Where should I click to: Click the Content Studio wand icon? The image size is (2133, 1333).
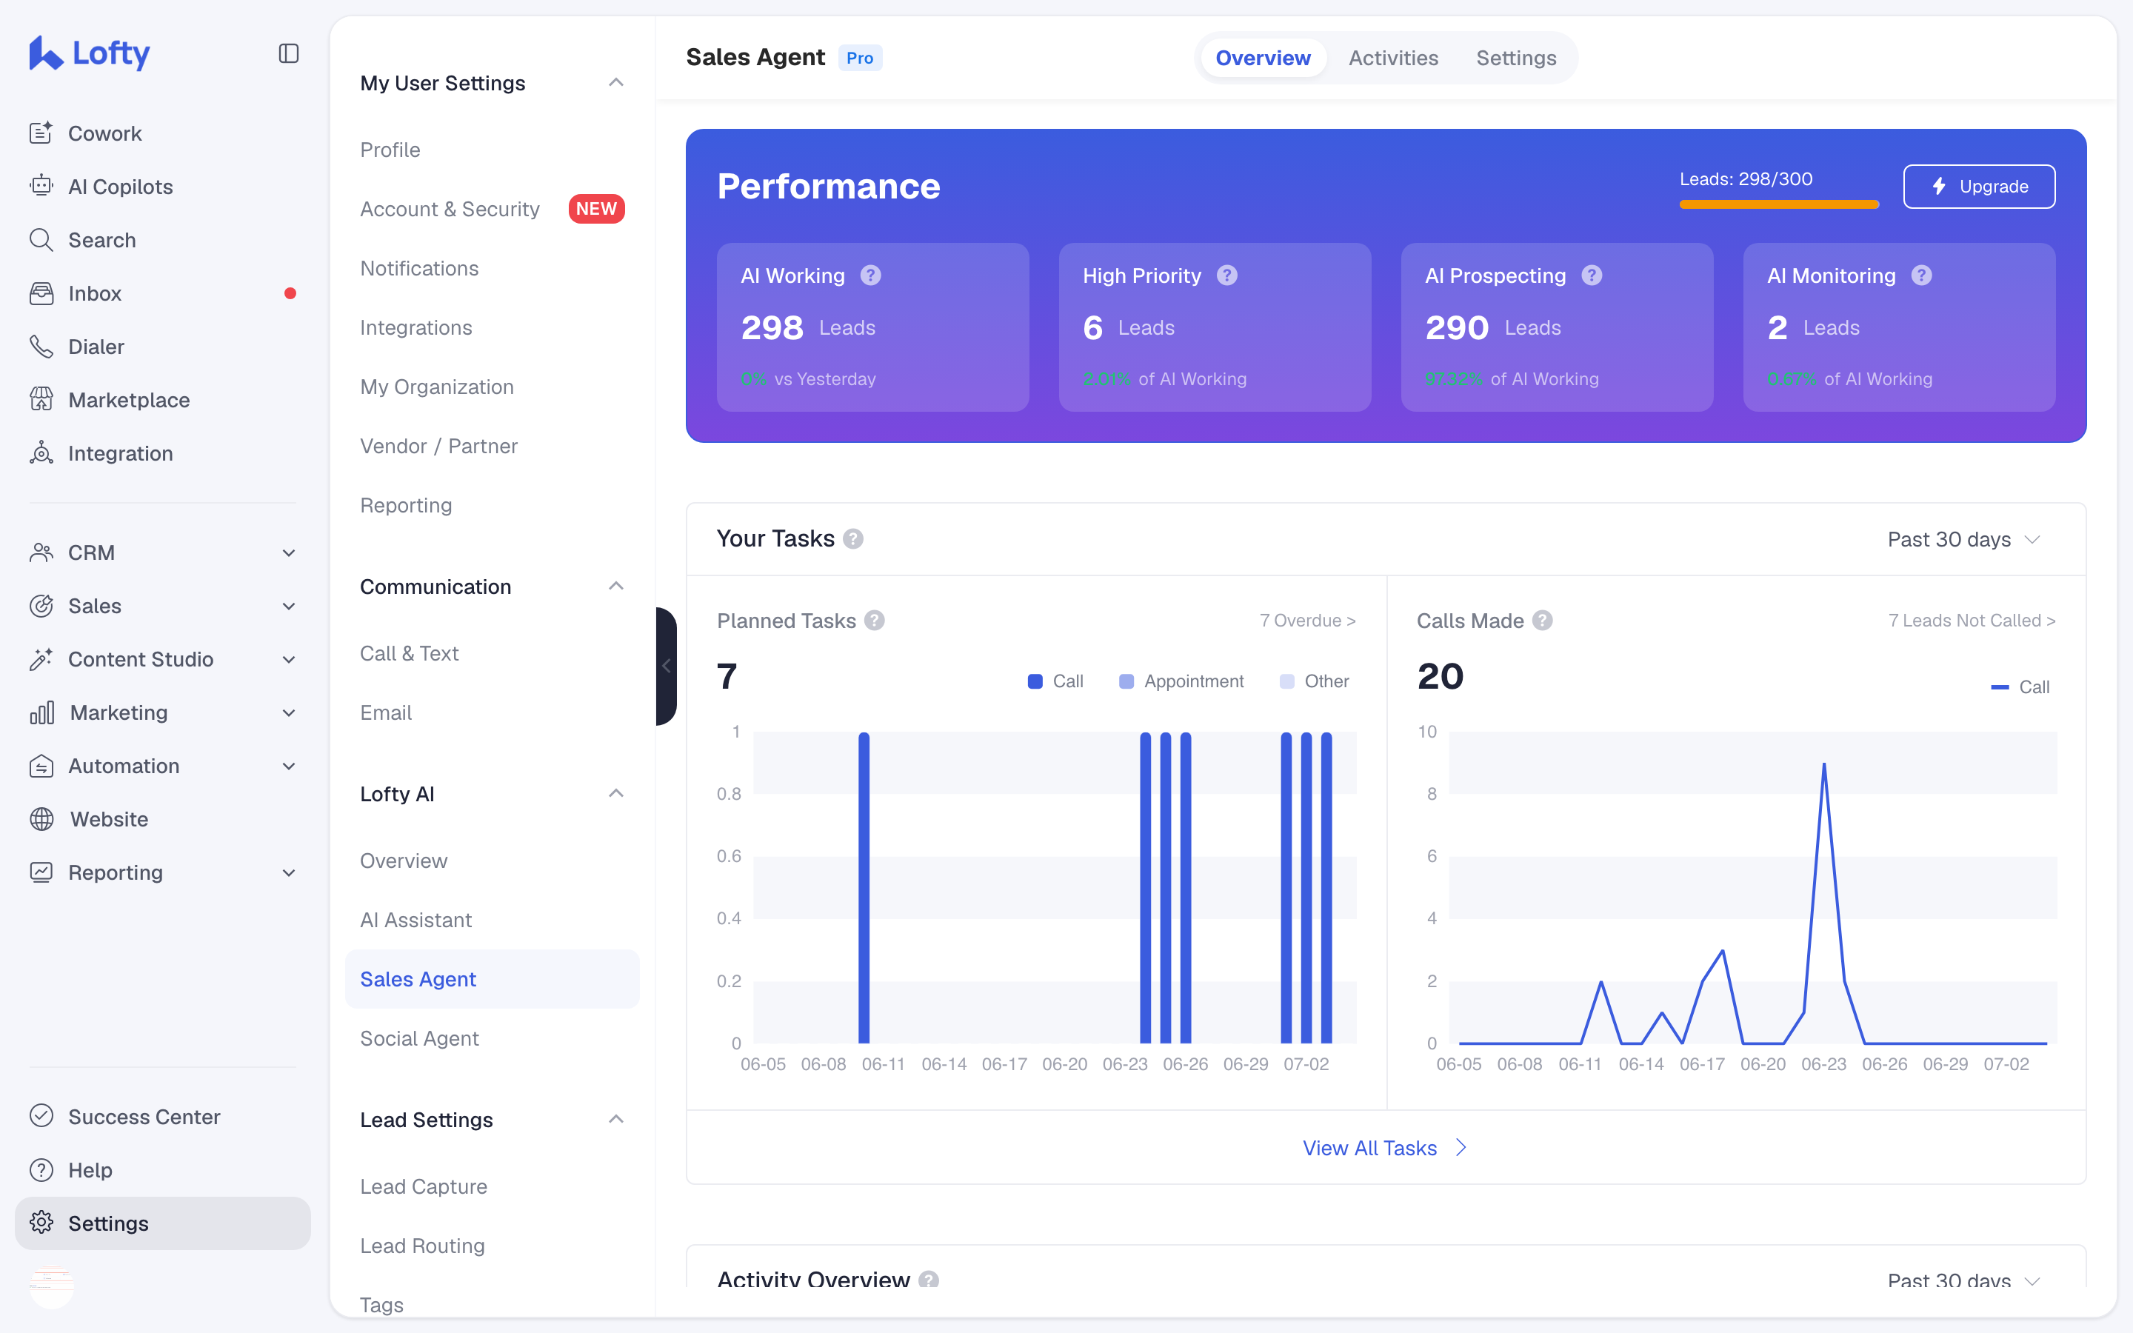pyautogui.click(x=41, y=659)
